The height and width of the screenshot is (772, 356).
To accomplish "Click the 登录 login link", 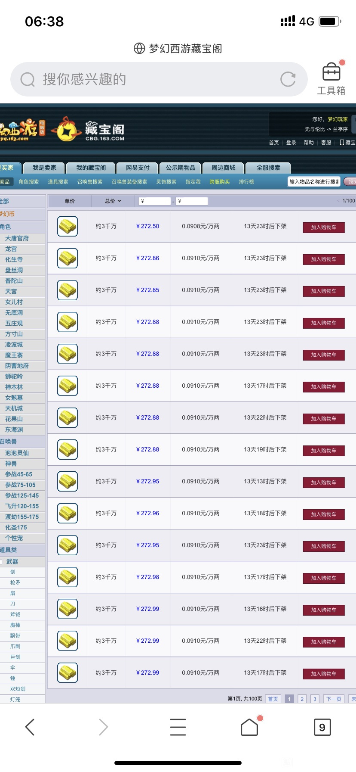I will [x=292, y=143].
